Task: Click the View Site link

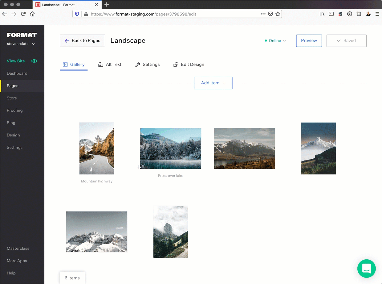Action: (x=16, y=61)
